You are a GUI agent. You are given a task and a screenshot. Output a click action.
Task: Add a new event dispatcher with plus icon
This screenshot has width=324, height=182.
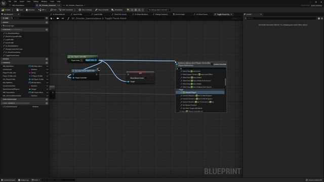click(x=47, y=99)
